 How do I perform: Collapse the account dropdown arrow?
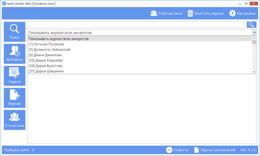(x=254, y=32)
